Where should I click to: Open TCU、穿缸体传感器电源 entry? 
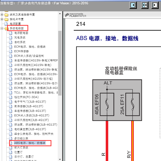(x=36, y=93)
